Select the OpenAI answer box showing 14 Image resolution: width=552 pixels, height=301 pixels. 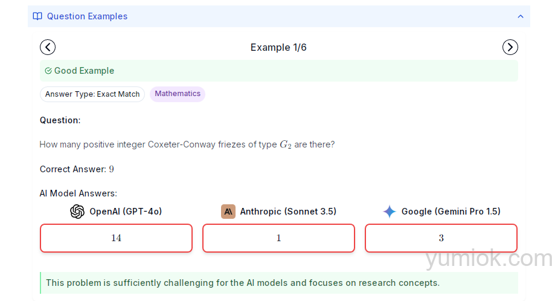pyautogui.click(x=116, y=238)
